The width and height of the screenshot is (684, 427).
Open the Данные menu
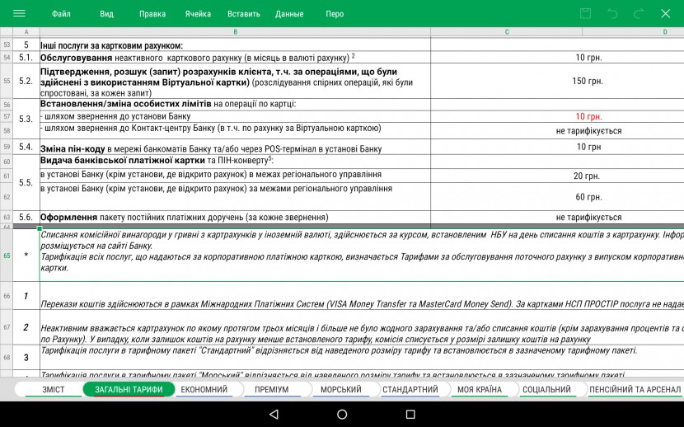[x=289, y=14]
